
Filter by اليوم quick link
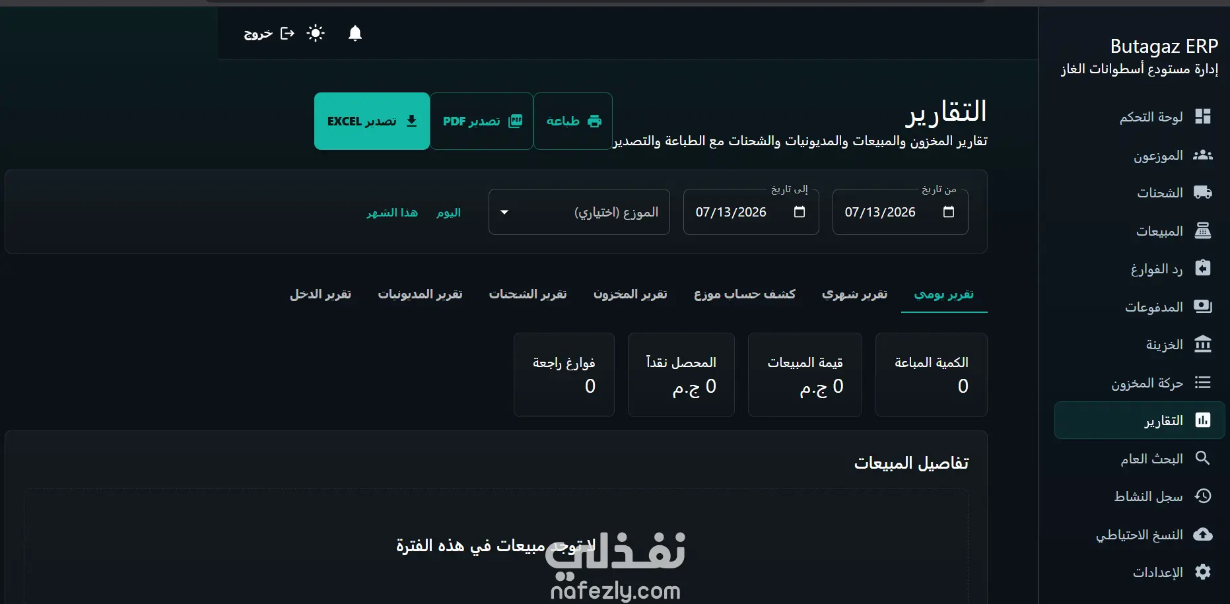449,213
